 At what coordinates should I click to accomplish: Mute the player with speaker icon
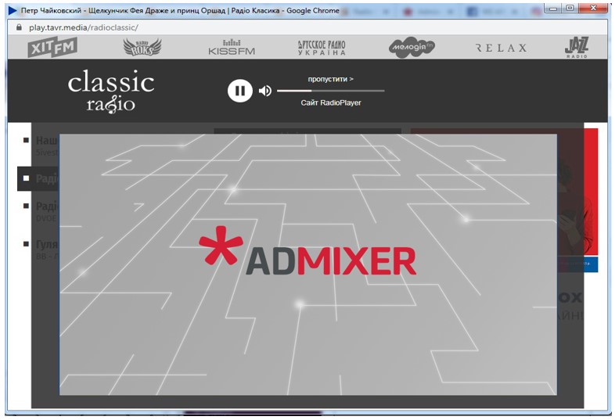264,91
